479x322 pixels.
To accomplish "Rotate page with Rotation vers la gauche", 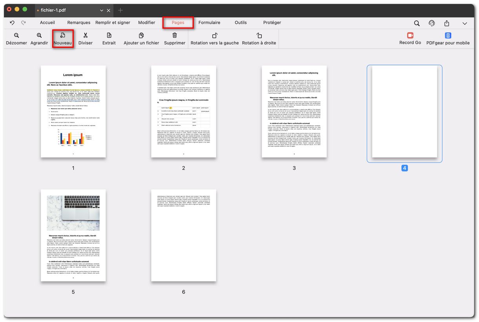I will pos(215,36).
